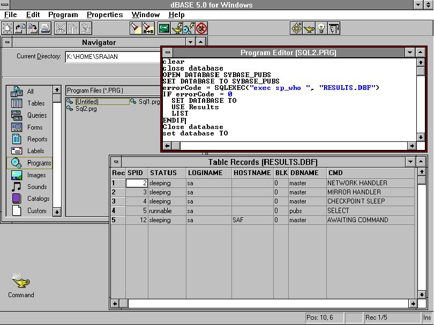Click the New file toolbar icon
The image size is (434, 325).
point(8,28)
